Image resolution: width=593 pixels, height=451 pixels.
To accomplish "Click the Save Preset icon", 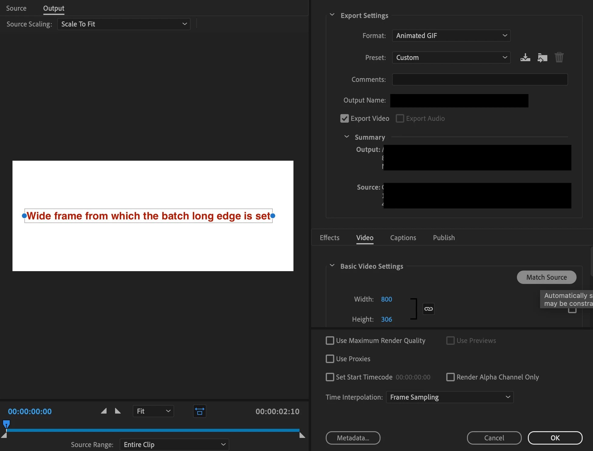I will click(525, 58).
